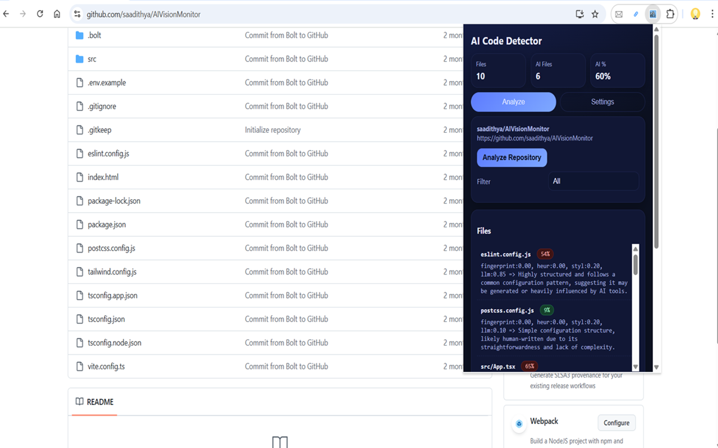Viewport: 718px width, 448px height.
Task: Click the file icon beside index.html
Action: pos(80,177)
